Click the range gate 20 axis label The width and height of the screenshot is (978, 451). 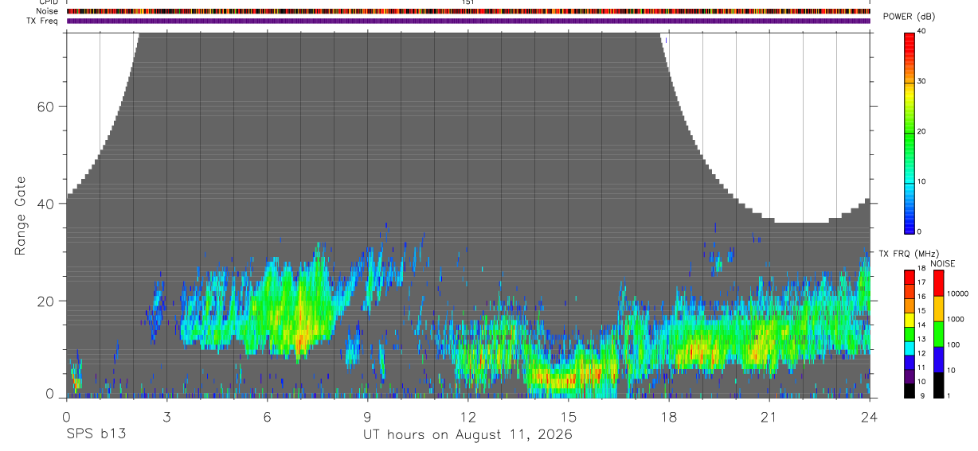(x=45, y=301)
